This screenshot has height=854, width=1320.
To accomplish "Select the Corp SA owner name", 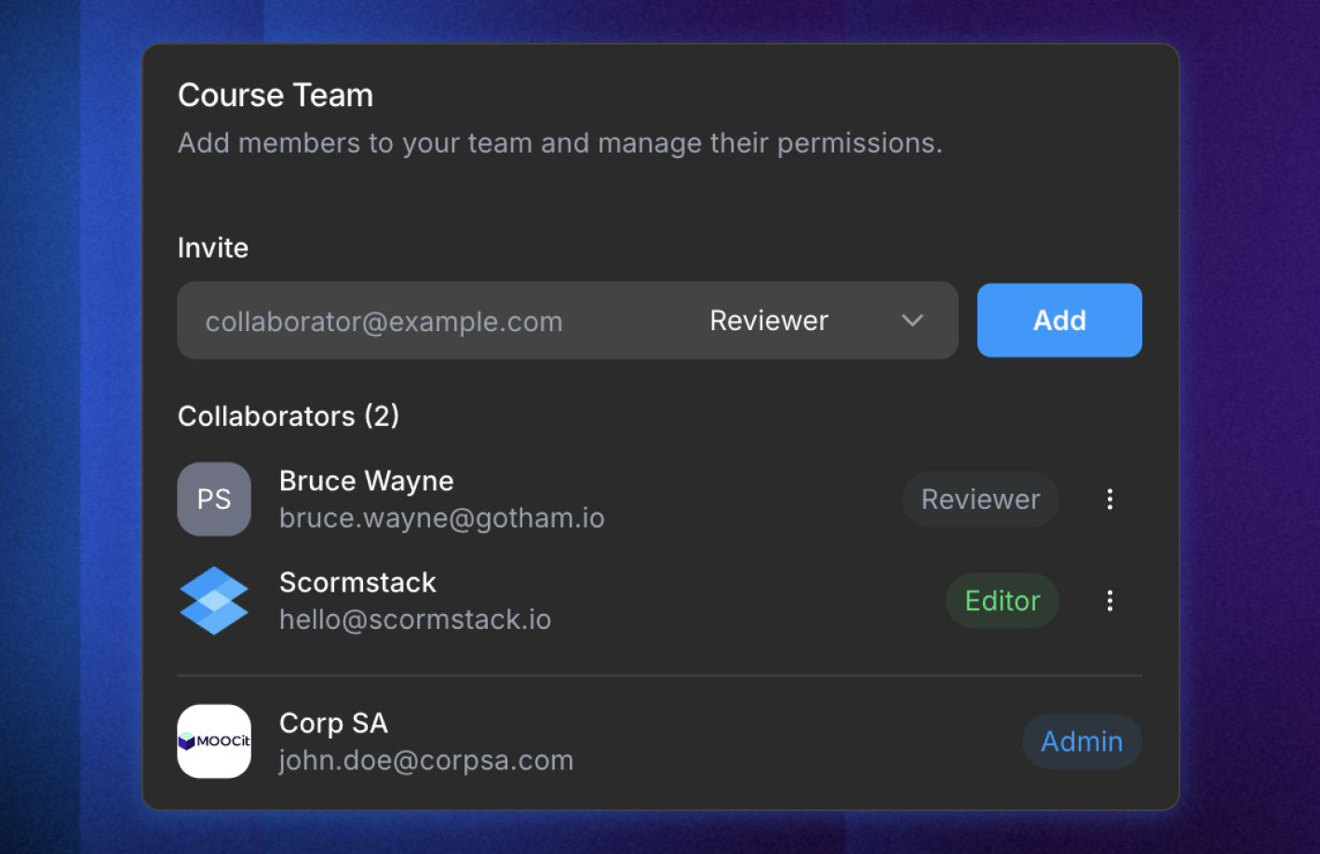I will click(x=333, y=723).
